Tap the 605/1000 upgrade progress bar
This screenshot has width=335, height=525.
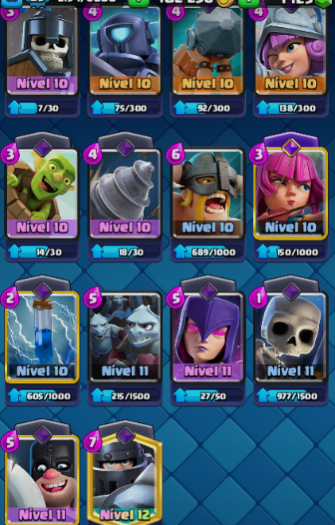42,396
